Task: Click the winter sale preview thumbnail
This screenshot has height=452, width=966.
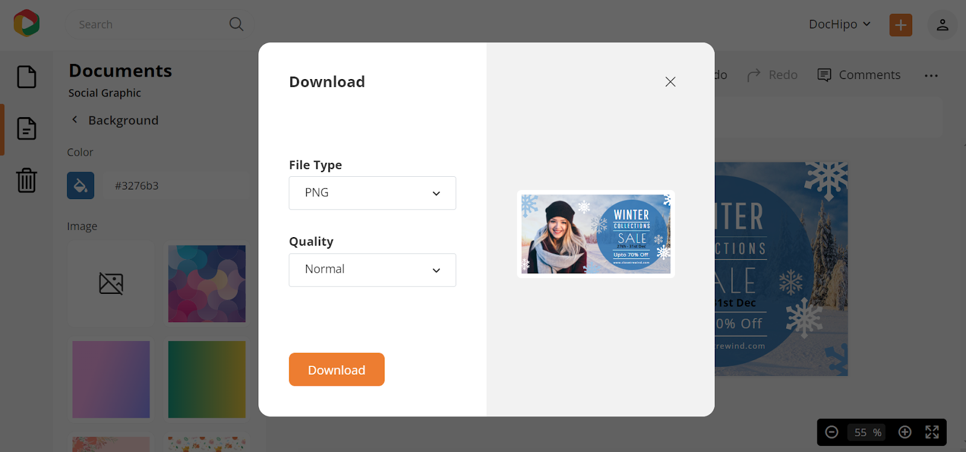Action: click(x=596, y=234)
